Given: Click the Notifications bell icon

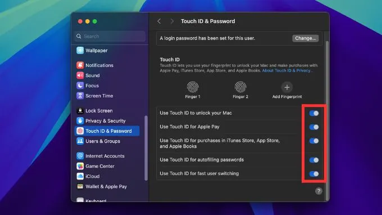Looking at the screenshot, I should coord(80,65).
